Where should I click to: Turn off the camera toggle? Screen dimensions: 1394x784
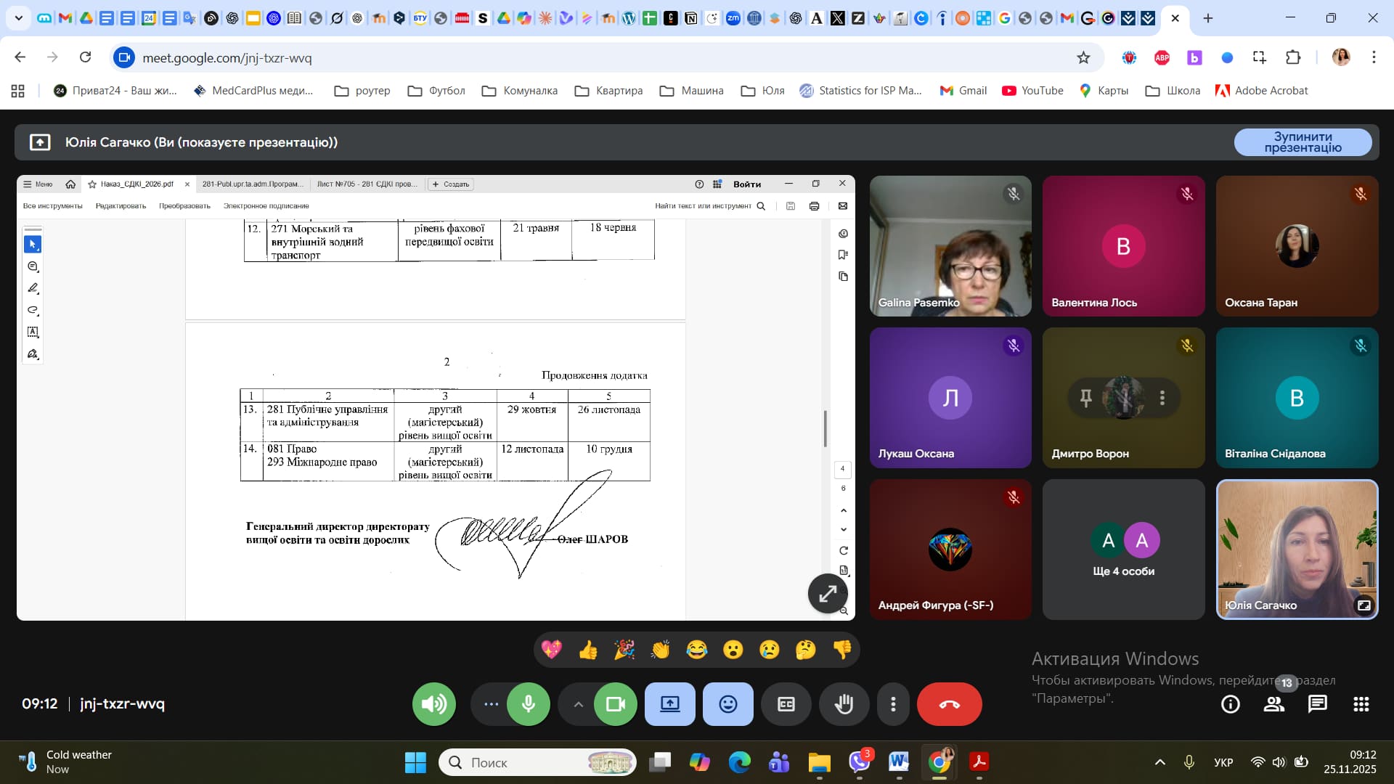(x=616, y=703)
